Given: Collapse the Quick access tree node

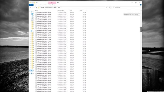Looking at the screenshot, I should pos(30,12).
